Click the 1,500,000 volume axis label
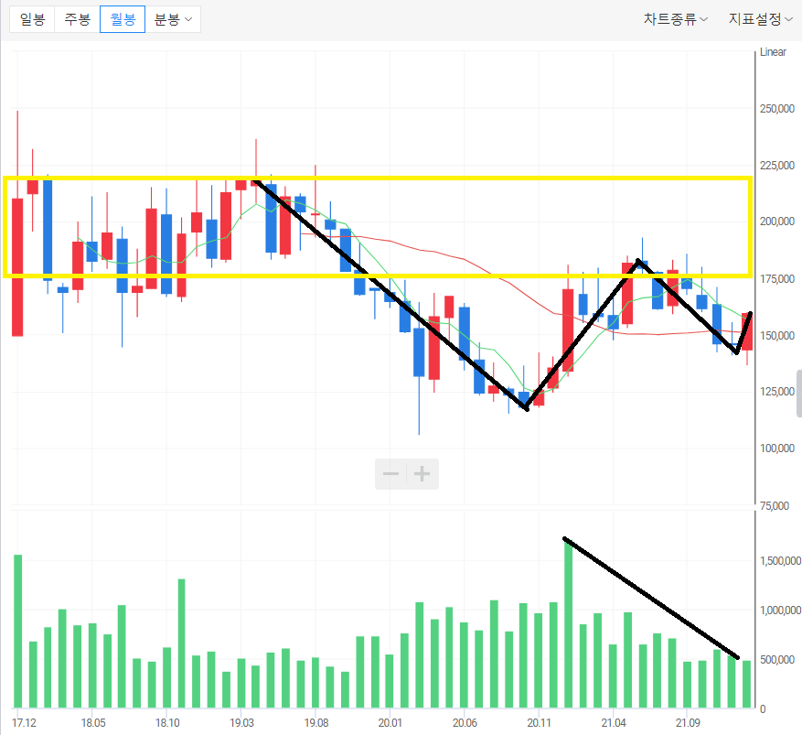The width and height of the screenshot is (802, 735). pos(780,561)
